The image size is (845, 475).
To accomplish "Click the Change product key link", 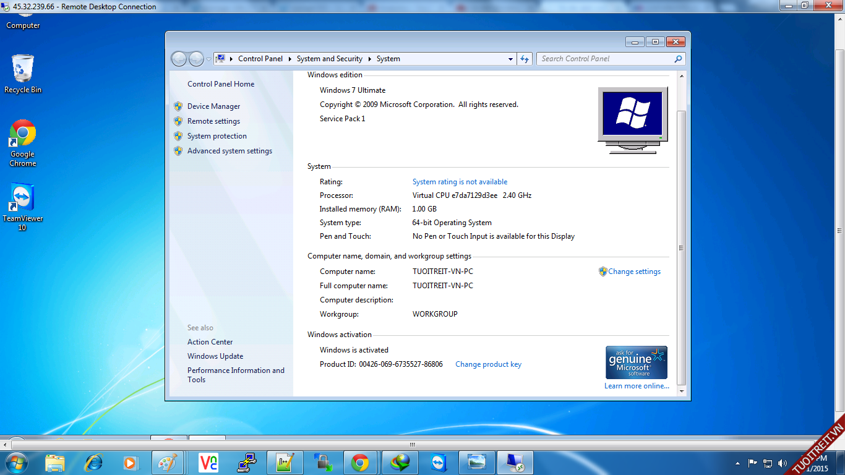I will 488,364.
